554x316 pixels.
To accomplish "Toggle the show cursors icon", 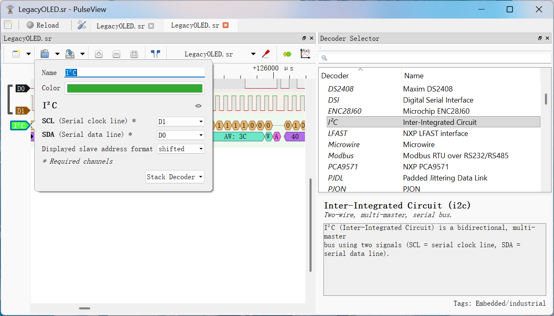I will click(155, 54).
